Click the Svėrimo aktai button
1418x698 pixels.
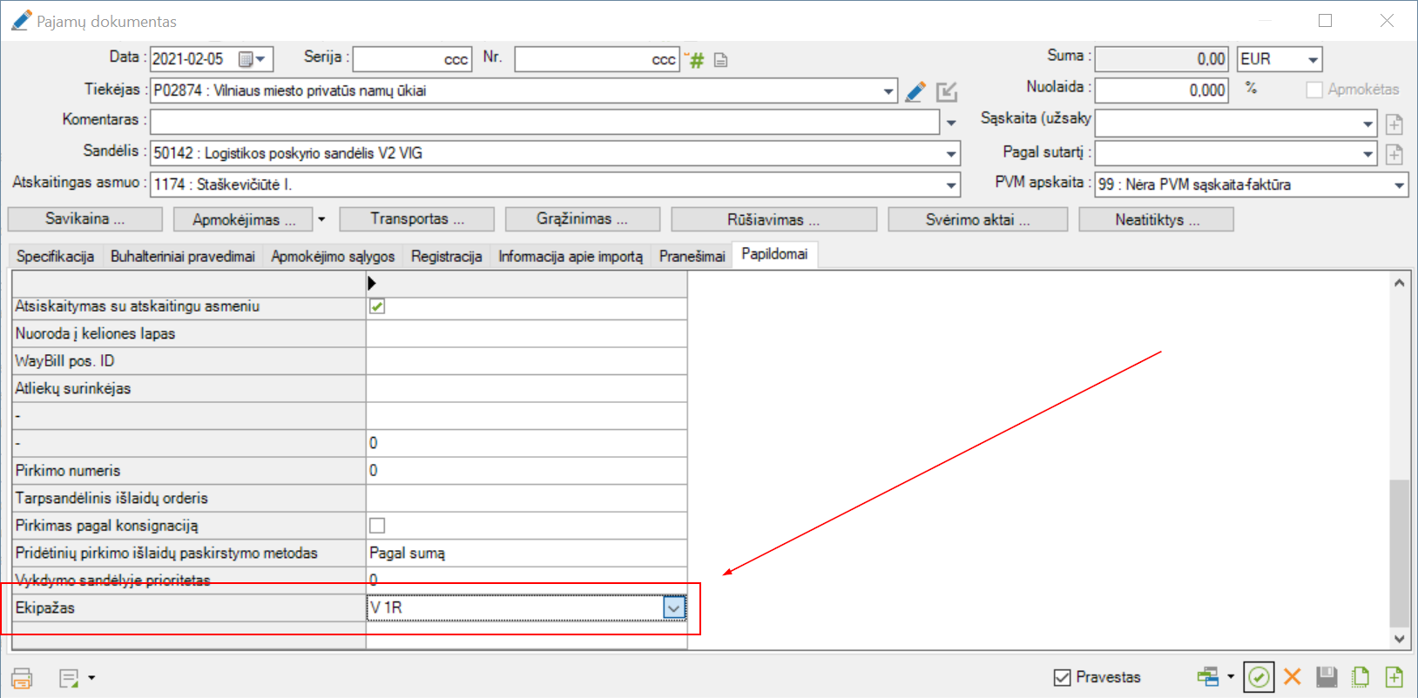pyautogui.click(x=978, y=219)
